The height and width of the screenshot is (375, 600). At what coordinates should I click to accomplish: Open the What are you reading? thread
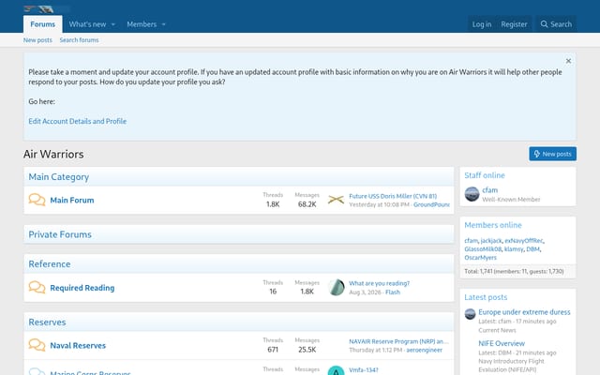pos(379,283)
